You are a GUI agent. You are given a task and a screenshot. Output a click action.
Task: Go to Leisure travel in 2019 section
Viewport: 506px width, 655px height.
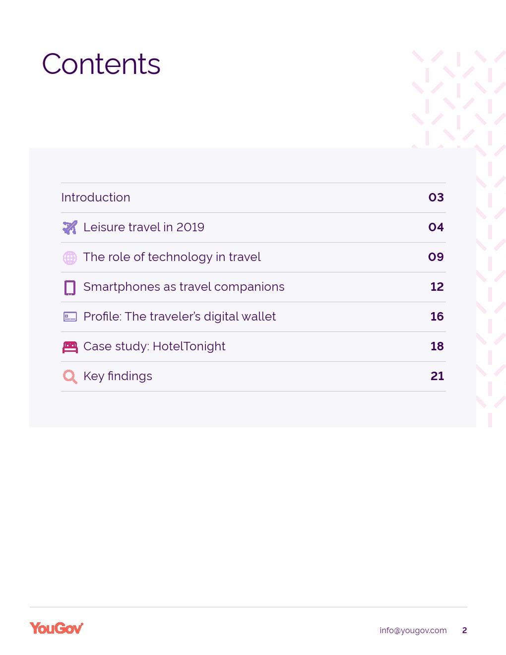144,227
